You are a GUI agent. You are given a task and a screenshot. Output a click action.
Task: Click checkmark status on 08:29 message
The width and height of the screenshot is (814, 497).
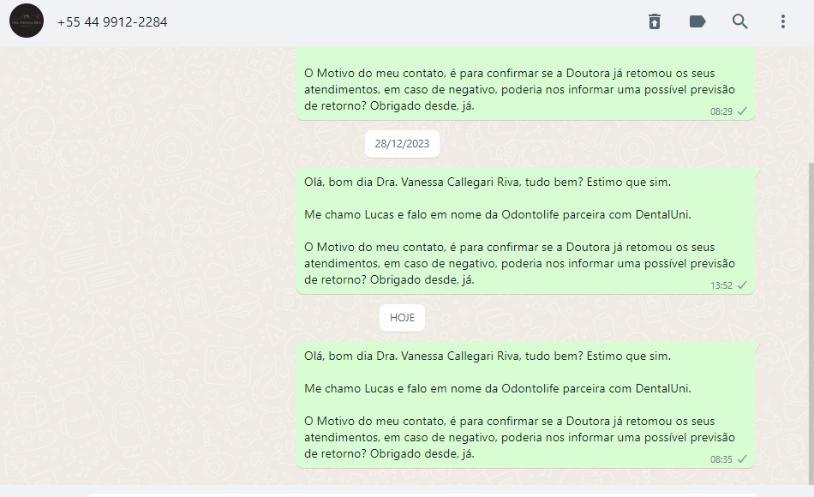(742, 111)
